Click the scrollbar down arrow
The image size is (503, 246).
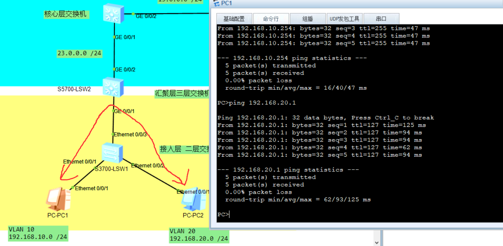(377, 242)
